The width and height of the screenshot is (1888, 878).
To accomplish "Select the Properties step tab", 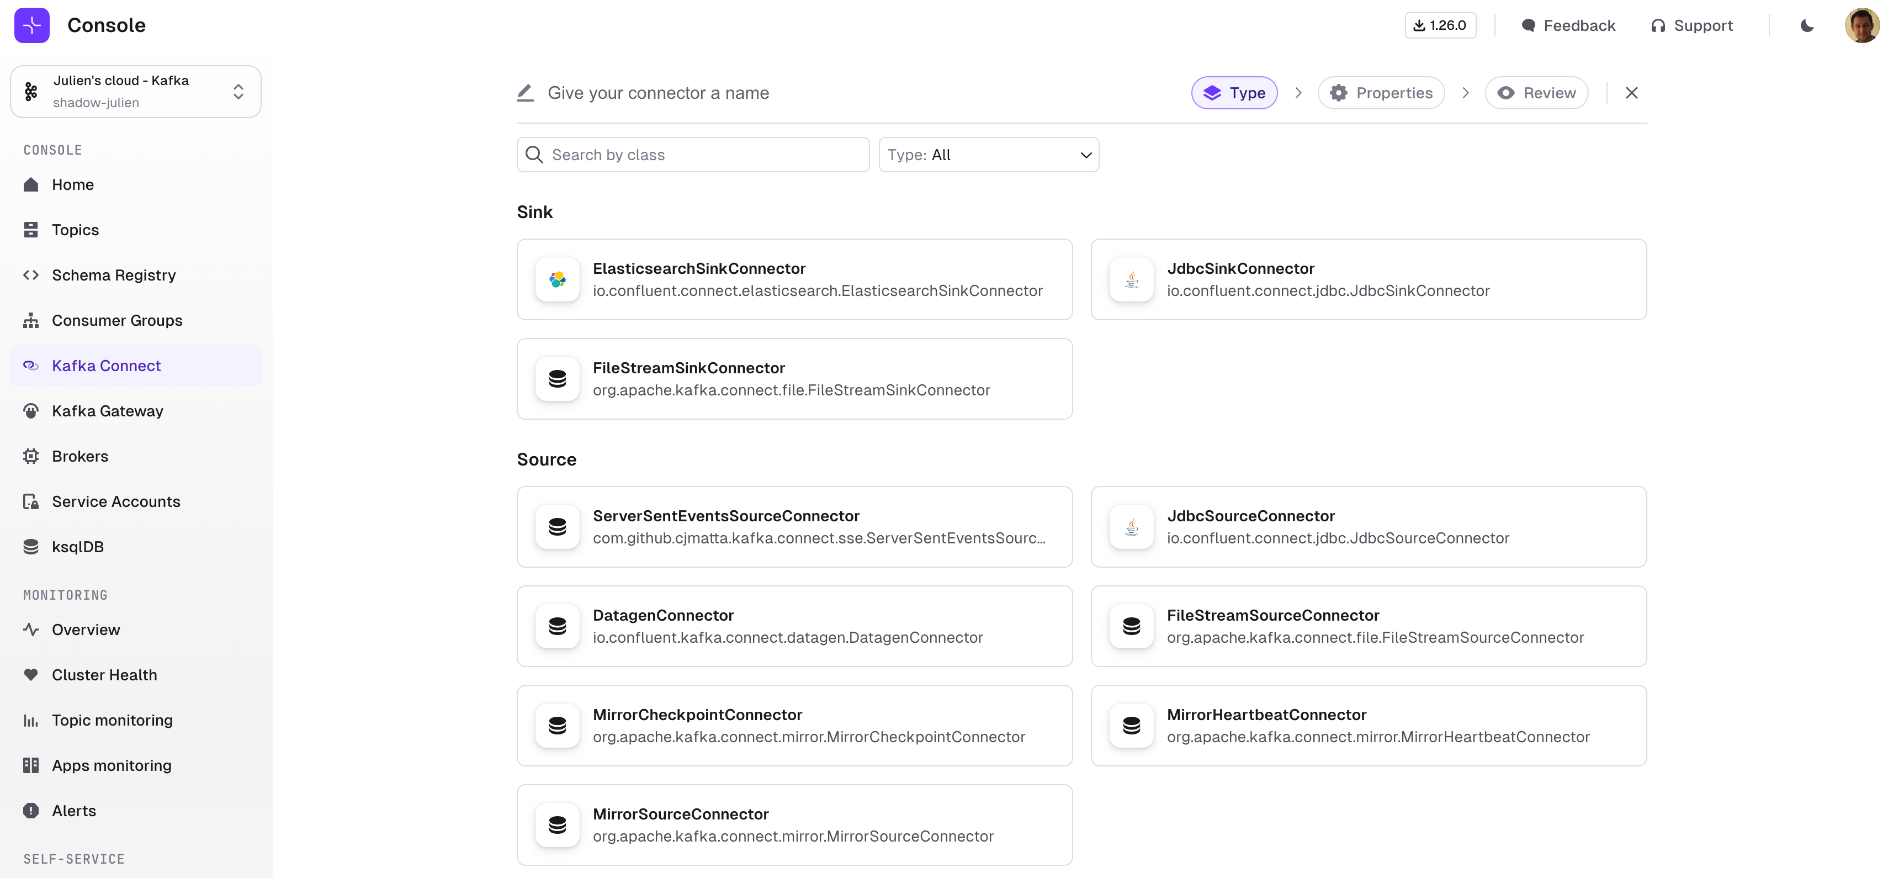I will coord(1381,93).
